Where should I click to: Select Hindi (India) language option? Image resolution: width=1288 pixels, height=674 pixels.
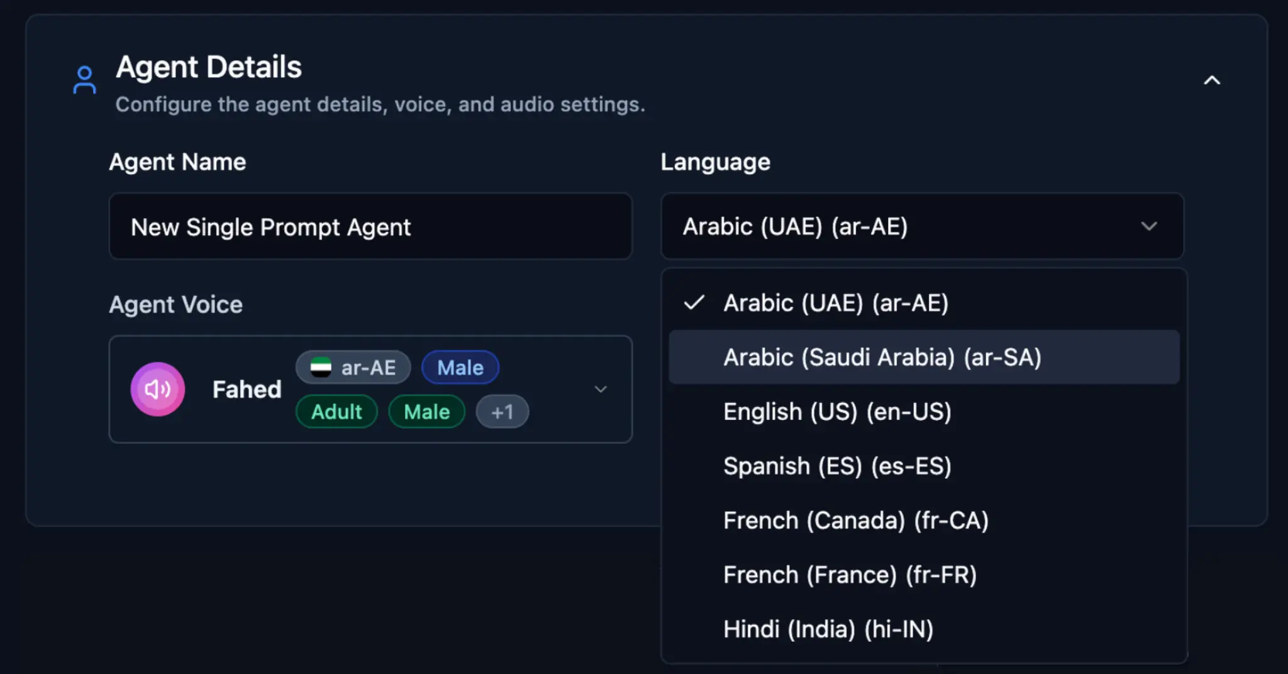[x=828, y=629]
